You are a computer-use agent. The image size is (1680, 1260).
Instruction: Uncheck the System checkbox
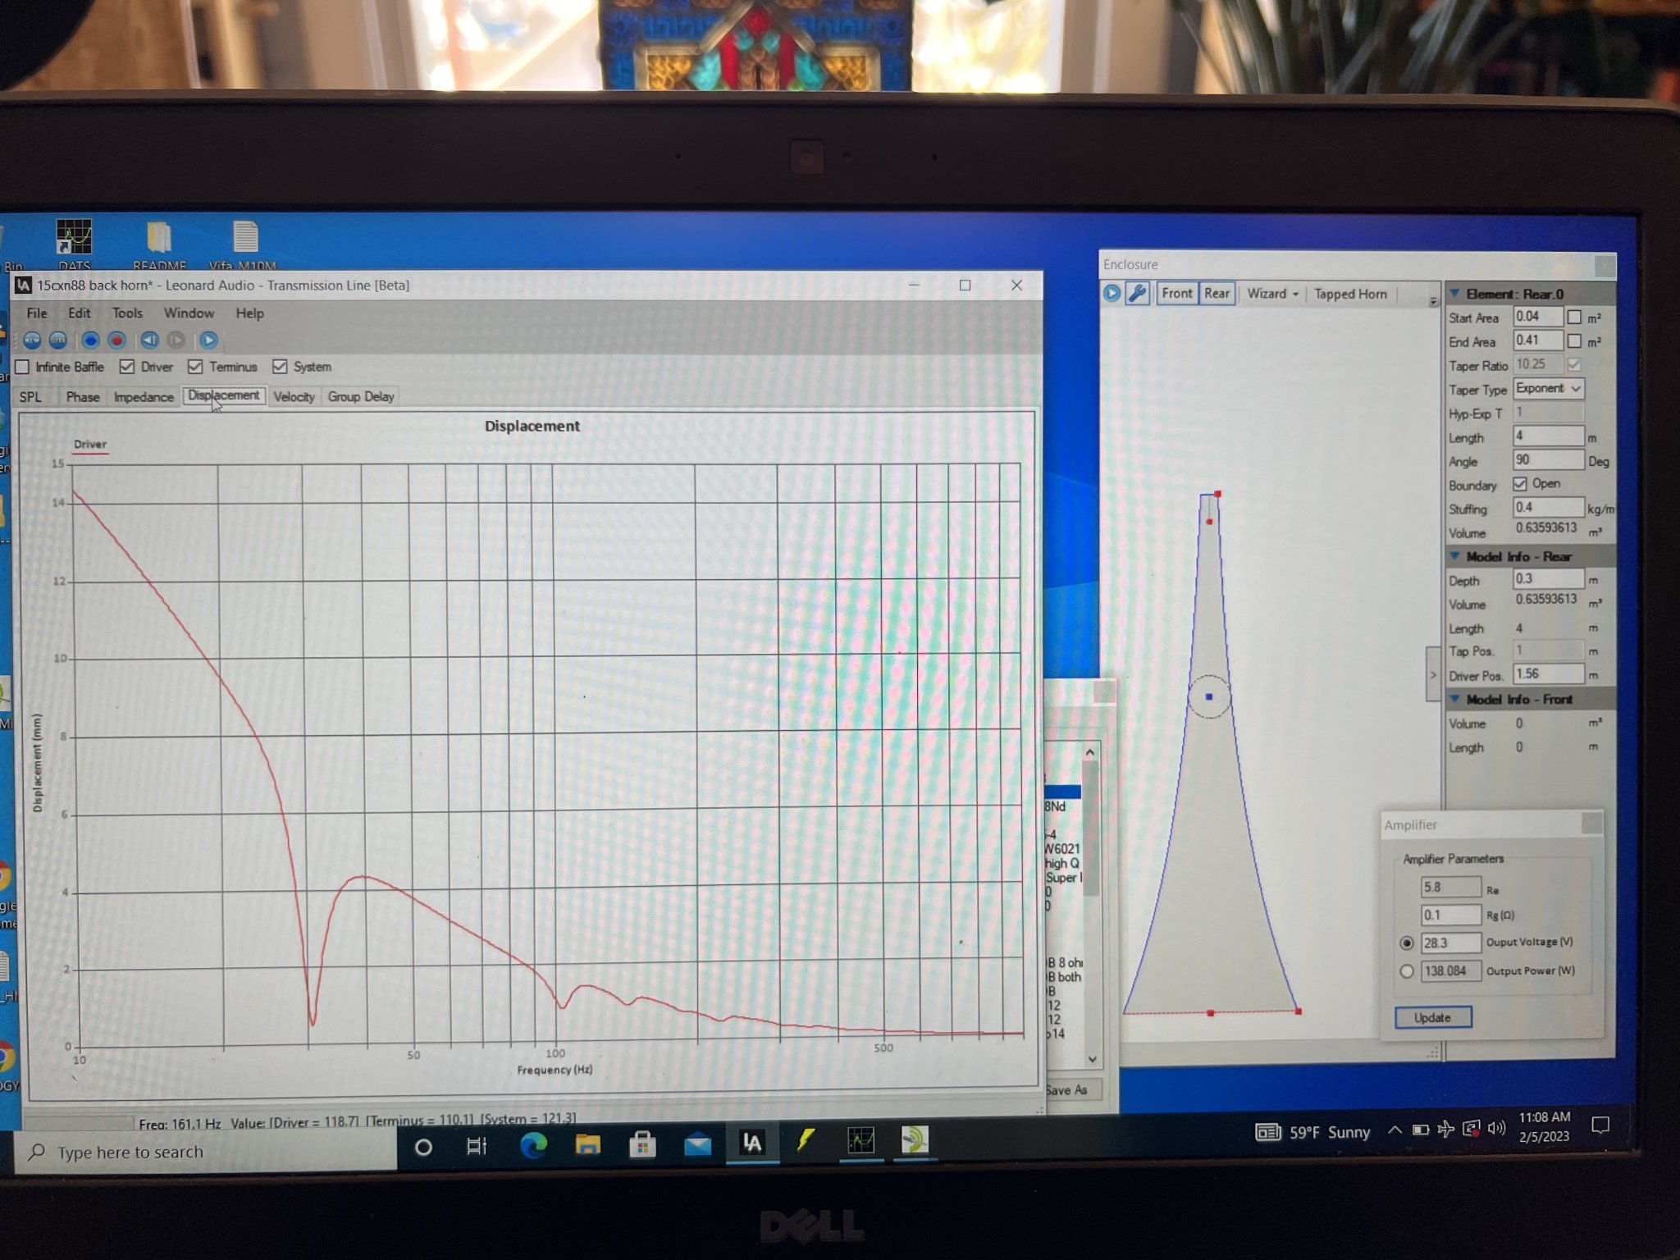(x=280, y=366)
